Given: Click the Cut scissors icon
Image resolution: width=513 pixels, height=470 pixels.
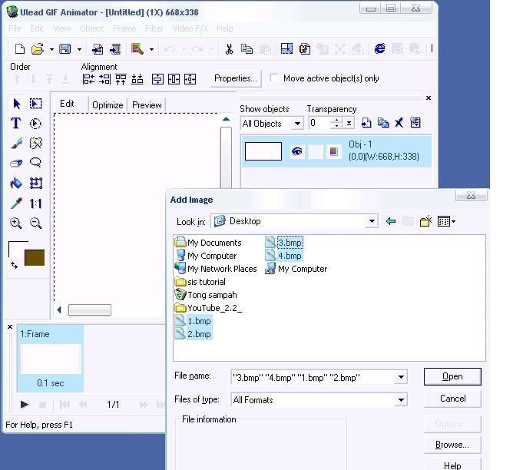Looking at the screenshot, I should pos(229,49).
